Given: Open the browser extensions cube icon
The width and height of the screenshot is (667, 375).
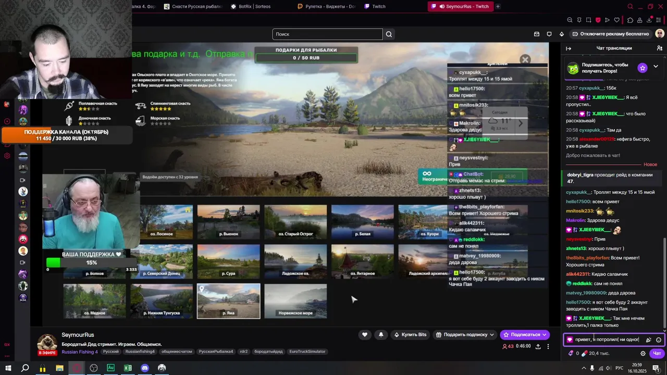Looking at the screenshot, I should 630,20.
